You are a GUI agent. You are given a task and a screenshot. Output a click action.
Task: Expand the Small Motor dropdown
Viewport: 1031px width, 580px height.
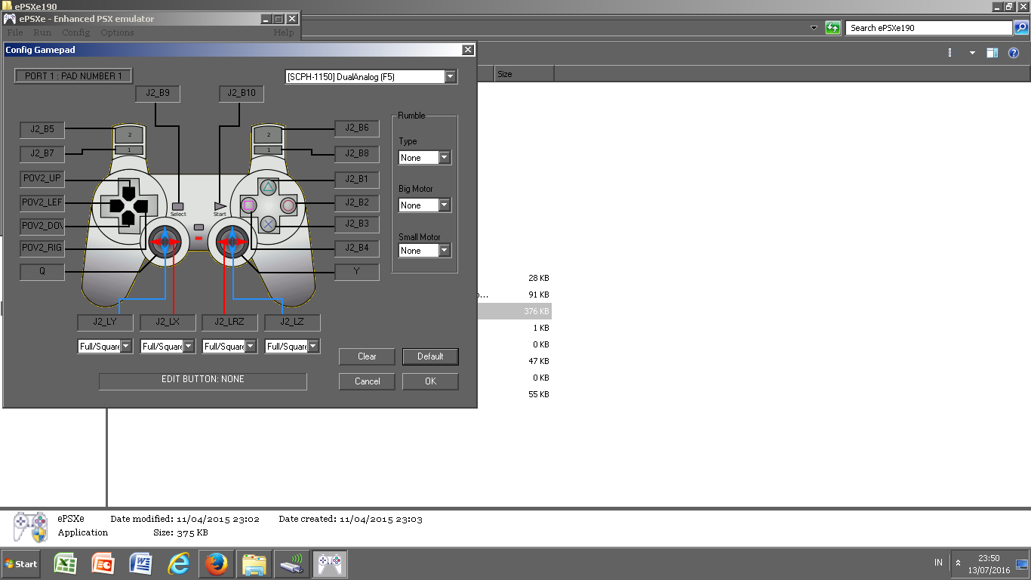445,251
